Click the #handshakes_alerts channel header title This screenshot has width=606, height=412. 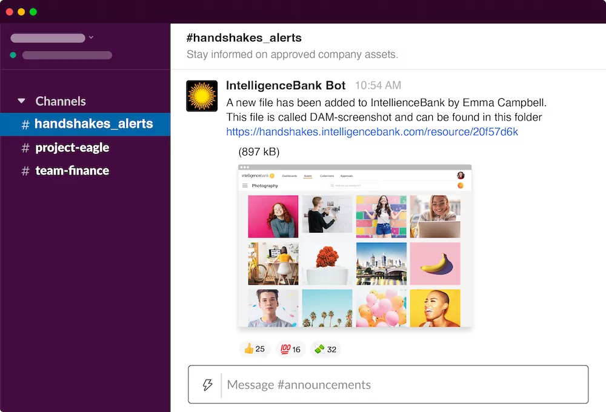244,38
